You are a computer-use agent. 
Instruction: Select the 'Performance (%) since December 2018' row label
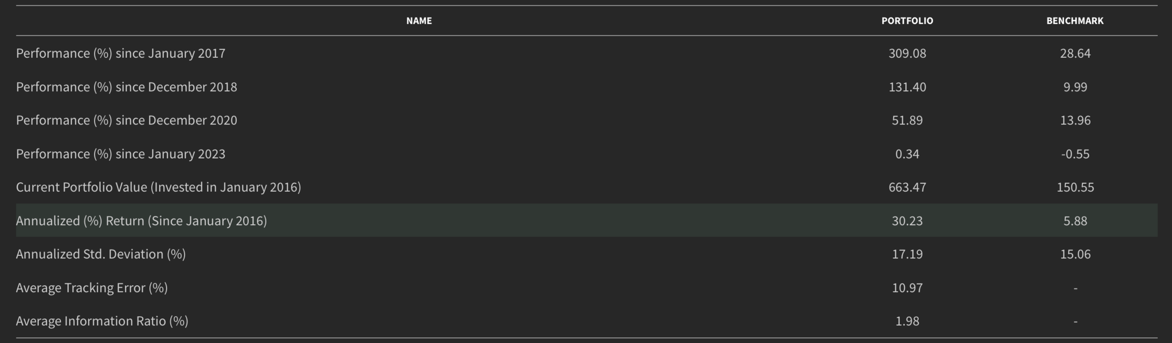coord(127,87)
